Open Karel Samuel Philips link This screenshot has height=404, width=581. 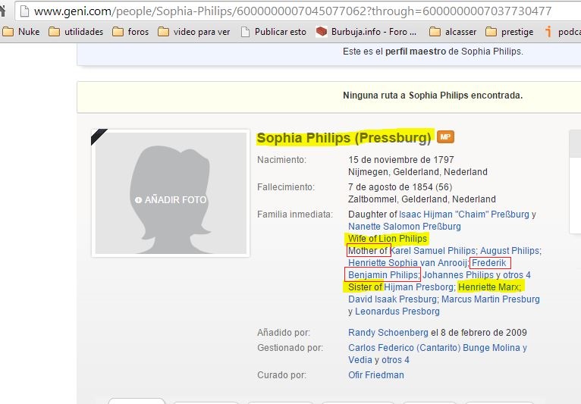[x=433, y=251]
